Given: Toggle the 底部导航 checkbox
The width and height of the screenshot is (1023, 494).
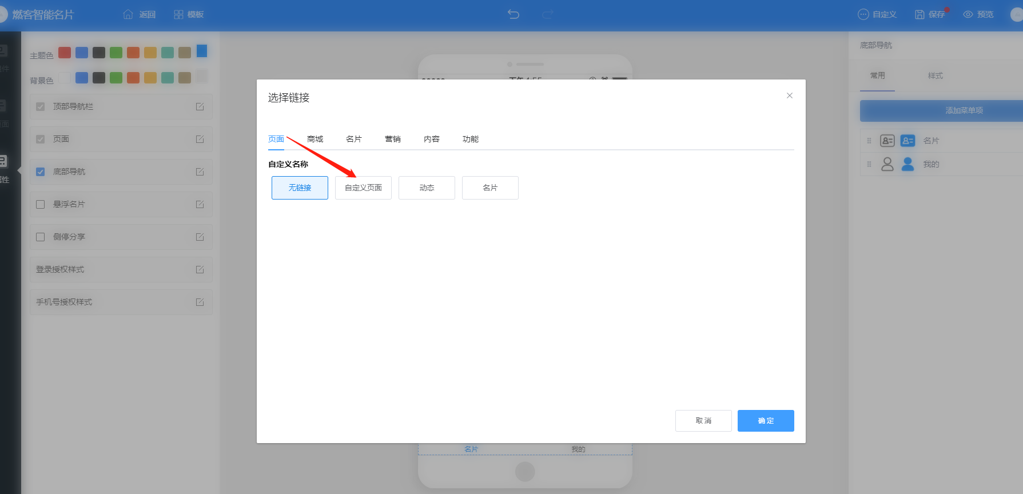Looking at the screenshot, I should click(41, 172).
